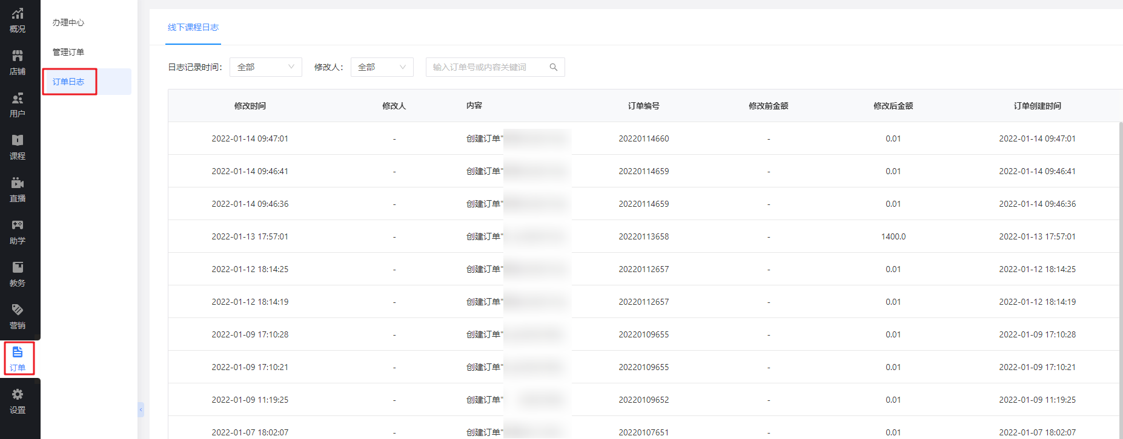Viewport: 1123px width, 439px height.
Task: Open the 直播 live streaming section
Action: coord(18,190)
